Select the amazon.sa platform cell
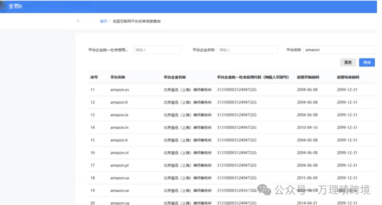This screenshot has height=205, width=382. click(x=120, y=178)
